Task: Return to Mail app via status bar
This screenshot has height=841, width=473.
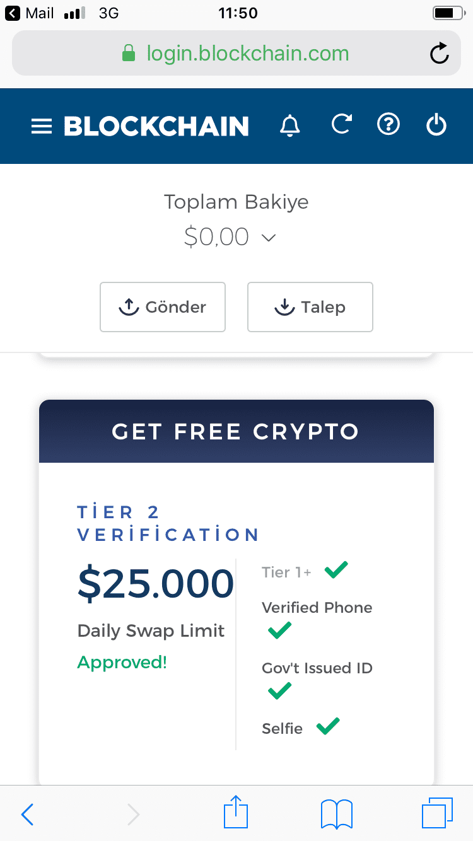Action: coord(30,13)
